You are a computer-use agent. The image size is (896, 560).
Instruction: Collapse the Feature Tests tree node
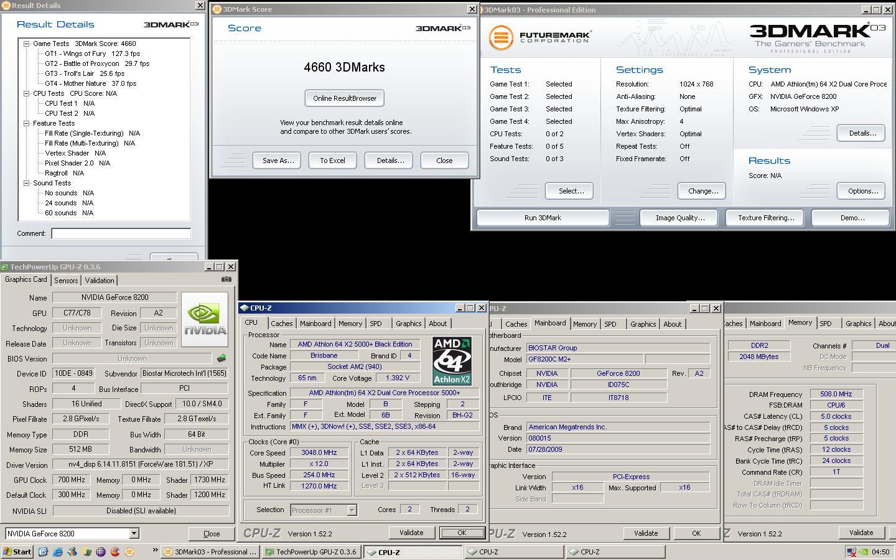(x=27, y=123)
